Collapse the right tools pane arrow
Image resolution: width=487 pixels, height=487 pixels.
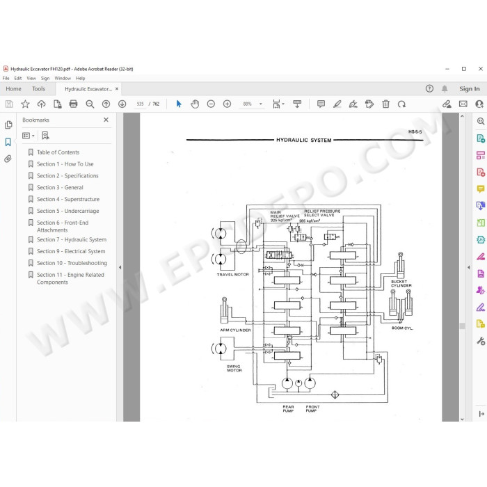tap(468, 267)
